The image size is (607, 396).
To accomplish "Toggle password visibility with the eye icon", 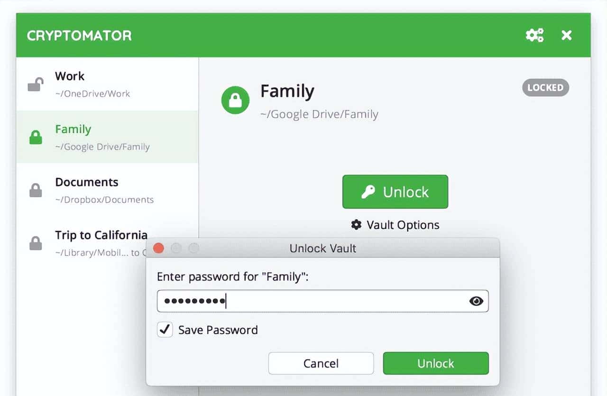I will coord(476,301).
